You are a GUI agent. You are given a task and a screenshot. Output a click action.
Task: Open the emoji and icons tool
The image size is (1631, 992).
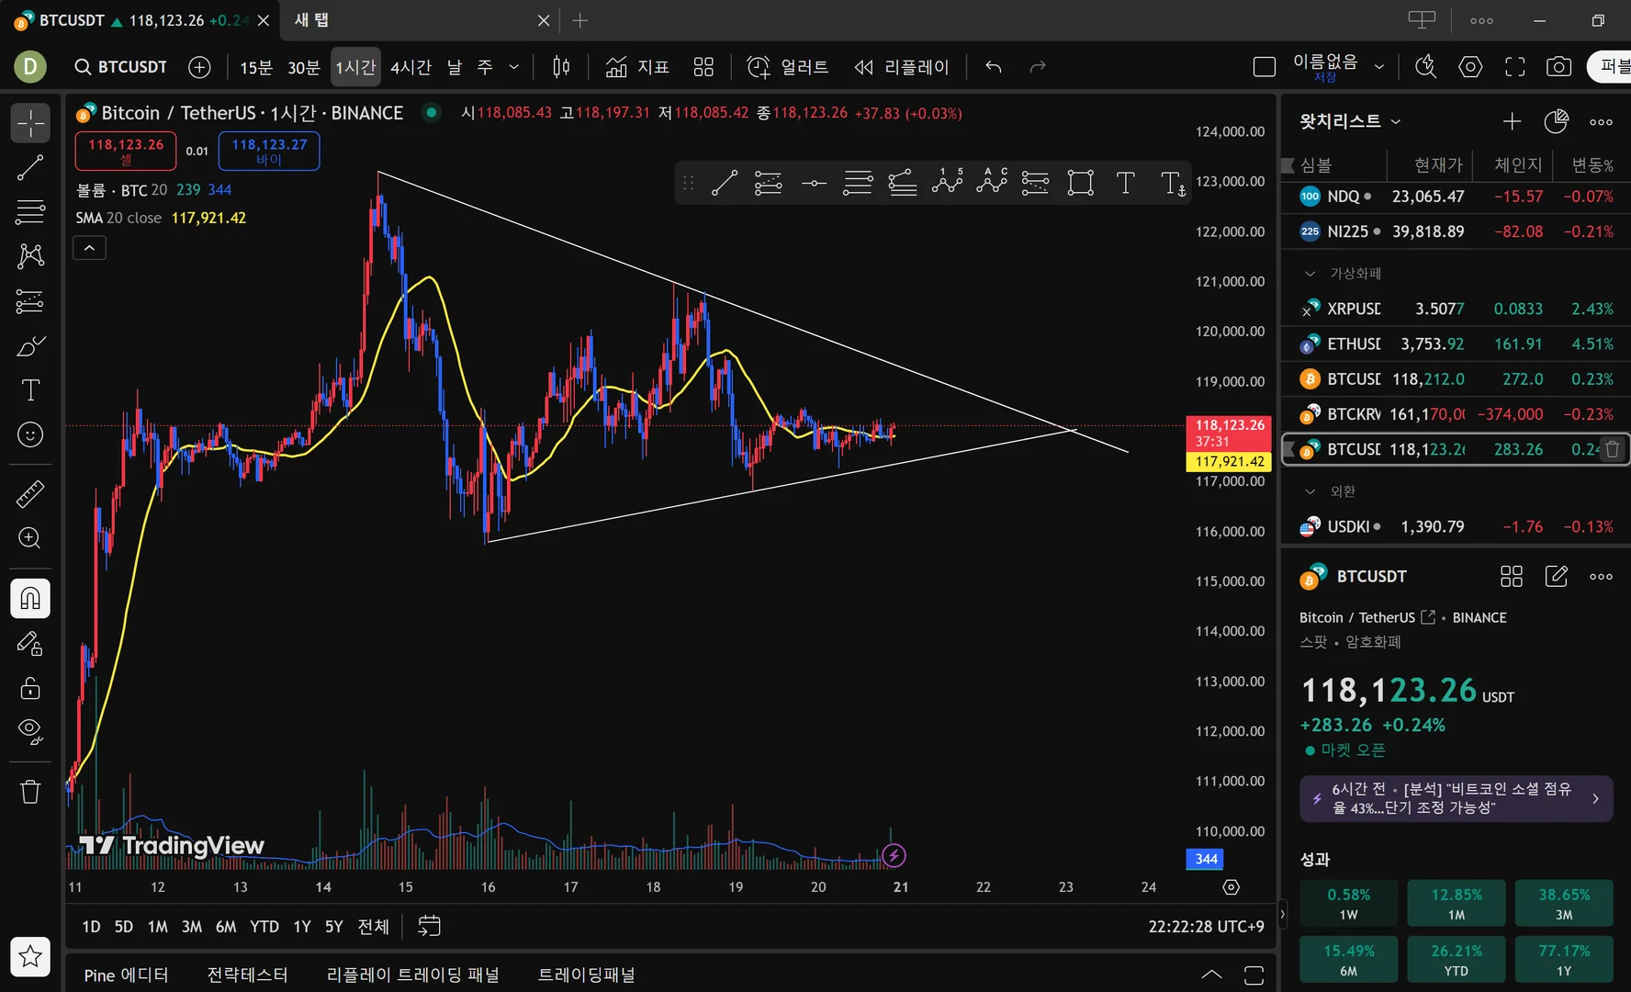(x=30, y=434)
